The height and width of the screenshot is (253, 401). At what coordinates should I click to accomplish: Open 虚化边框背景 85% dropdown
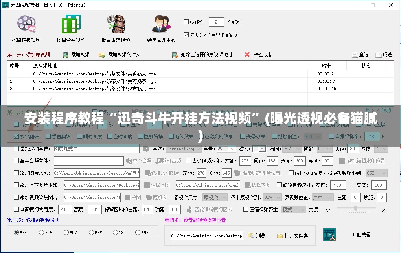377,173
